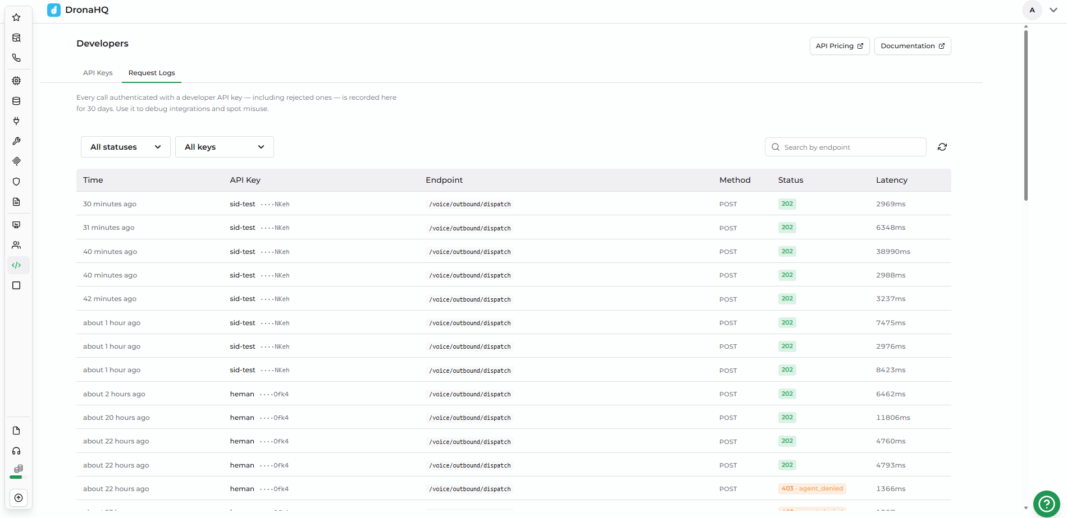
Task: Open the API Pricing link button
Action: [840, 46]
